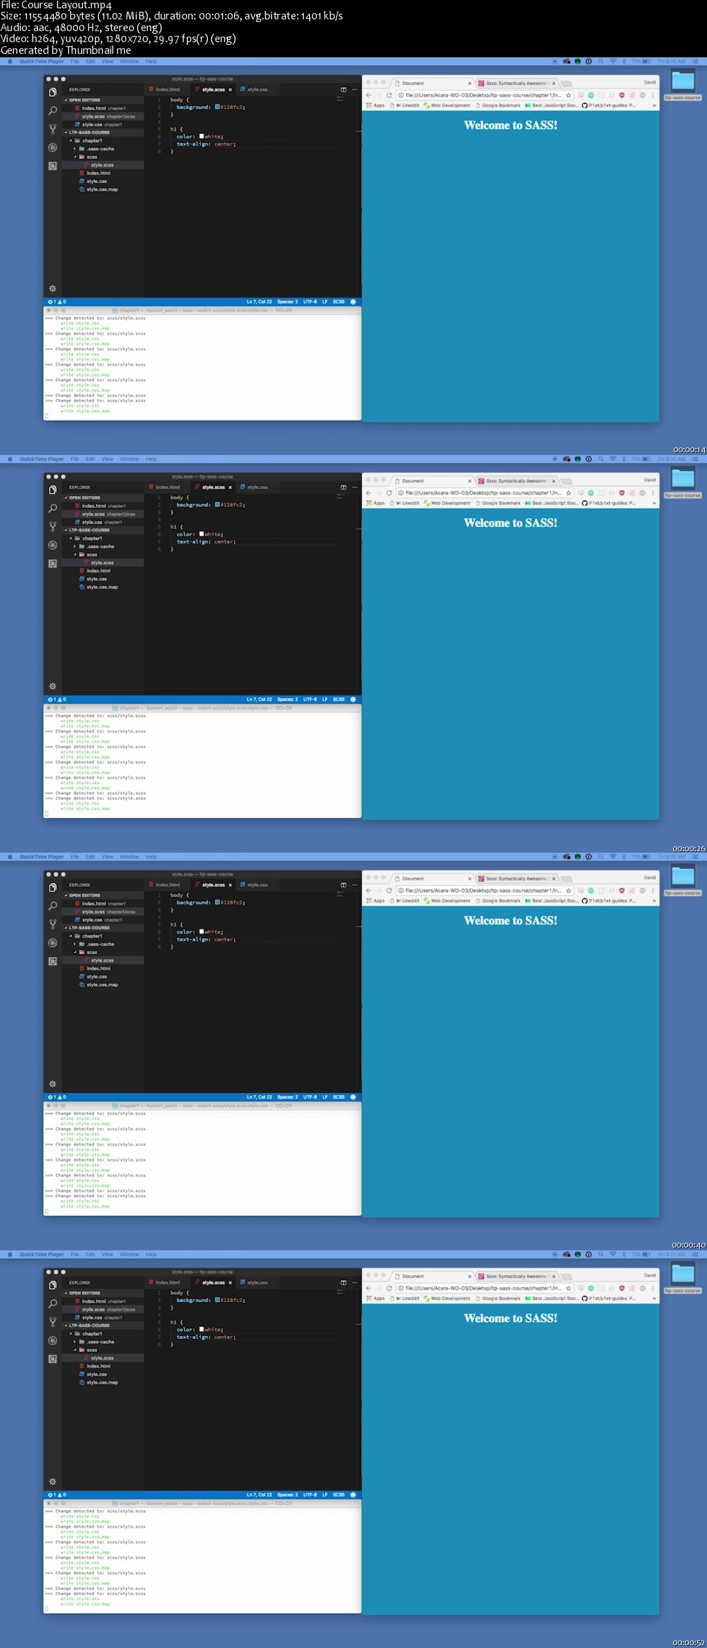Click Chrome reload button in 00:00:14 frame
Viewport: 707px width, 1648px height.
click(x=389, y=95)
